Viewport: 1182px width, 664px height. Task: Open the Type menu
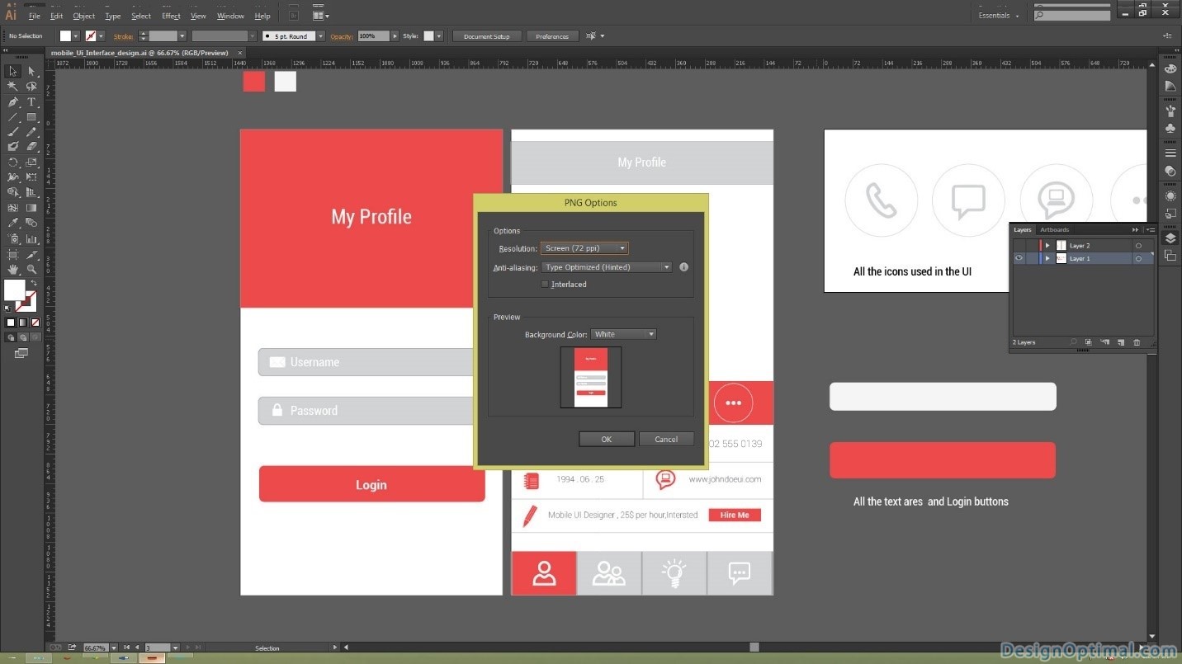click(x=113, y=16)
